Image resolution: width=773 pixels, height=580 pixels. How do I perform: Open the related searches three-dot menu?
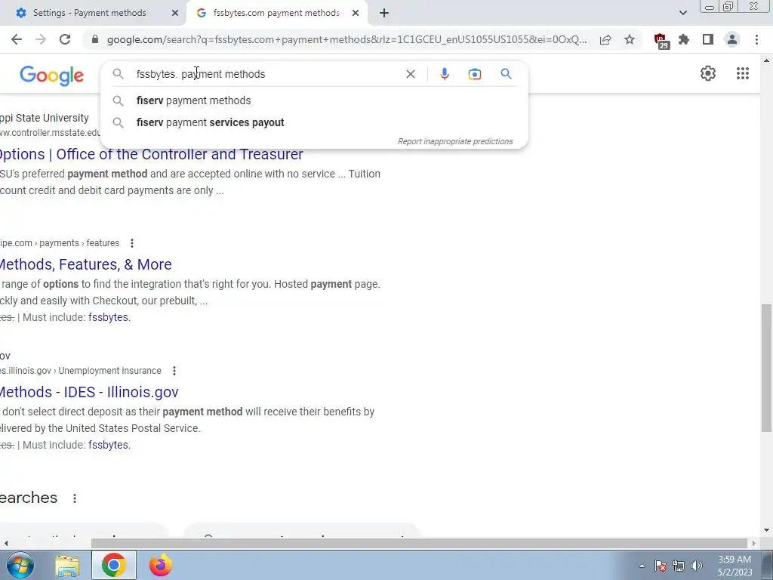point(75,498)
